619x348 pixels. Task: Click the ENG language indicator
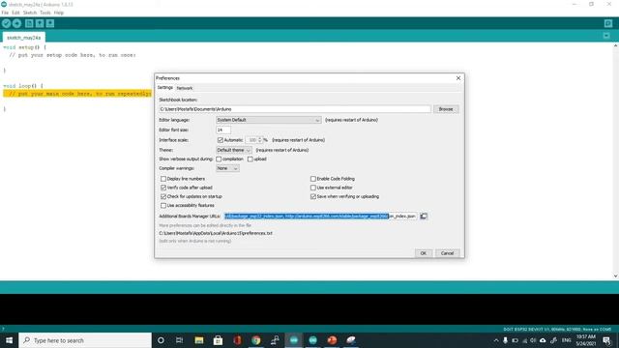pos(566,340)
